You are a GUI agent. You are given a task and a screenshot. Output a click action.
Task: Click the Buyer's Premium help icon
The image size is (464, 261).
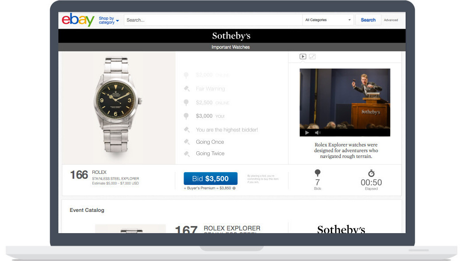click(x=234, y=188)
